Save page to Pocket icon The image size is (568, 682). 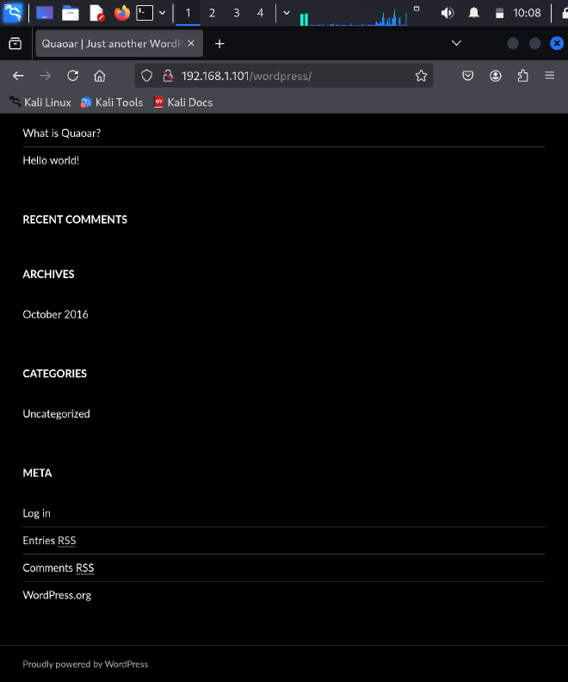click(467, 76)
